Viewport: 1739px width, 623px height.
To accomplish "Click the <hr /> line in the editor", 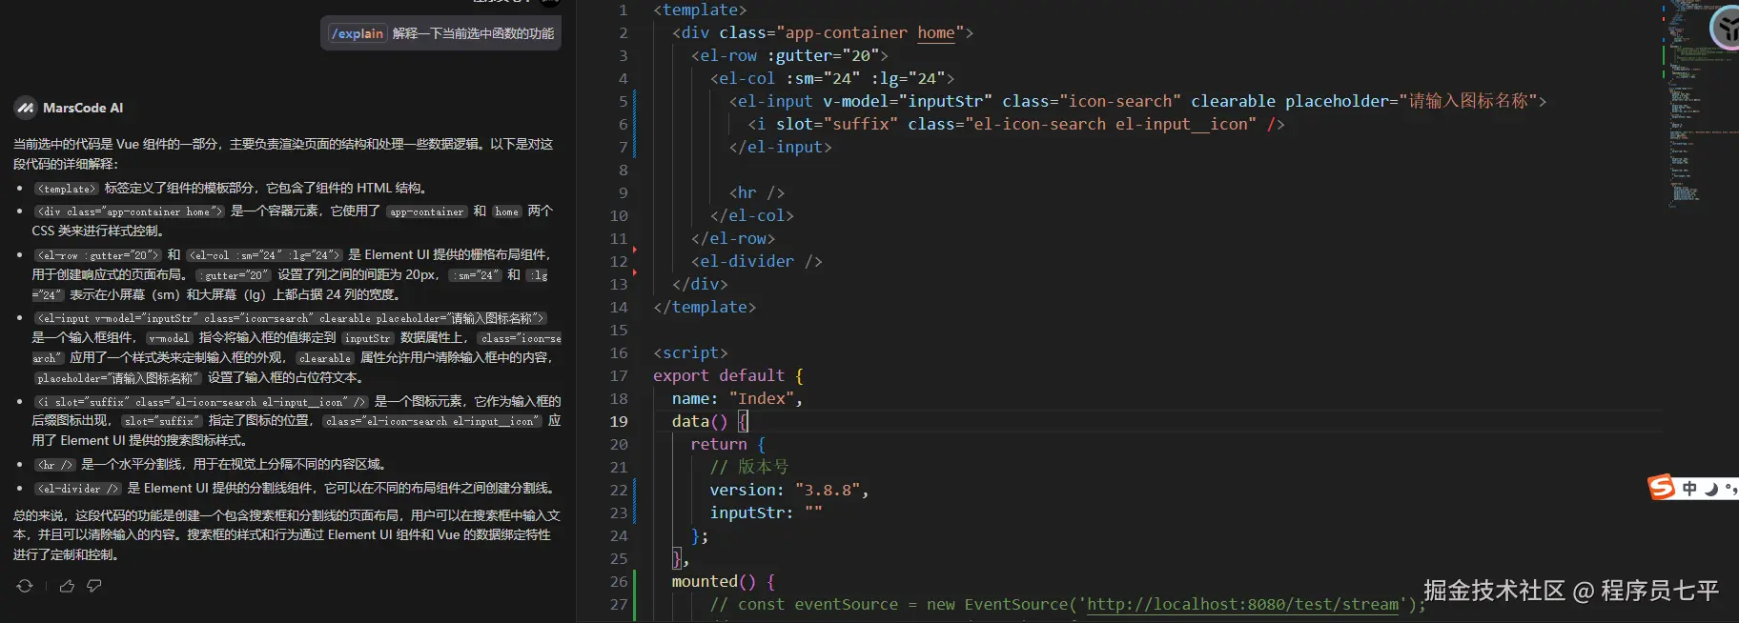I will pos(757,192).
